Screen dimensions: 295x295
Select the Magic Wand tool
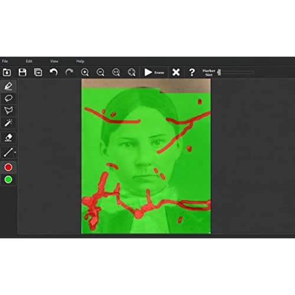(8, 123)
